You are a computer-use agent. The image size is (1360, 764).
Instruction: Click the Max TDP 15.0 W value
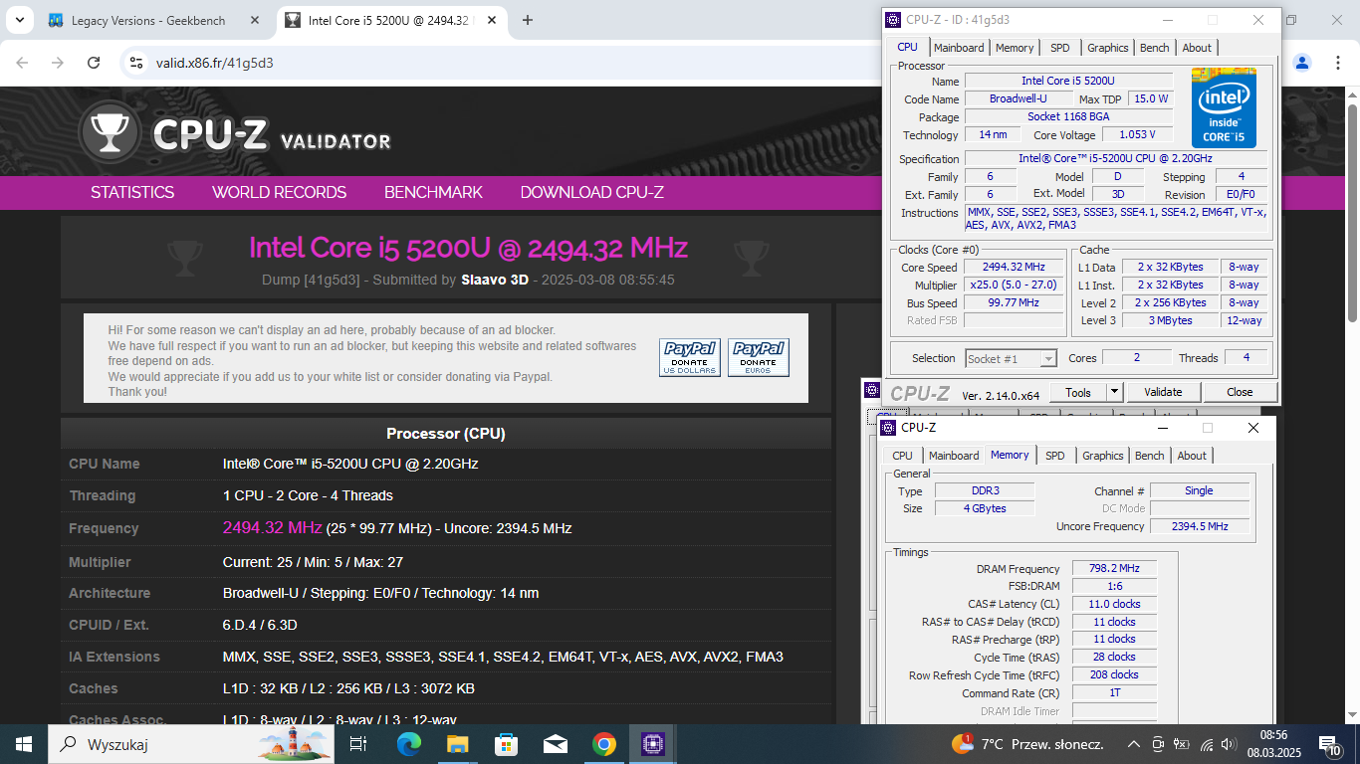click(1150, 99)
